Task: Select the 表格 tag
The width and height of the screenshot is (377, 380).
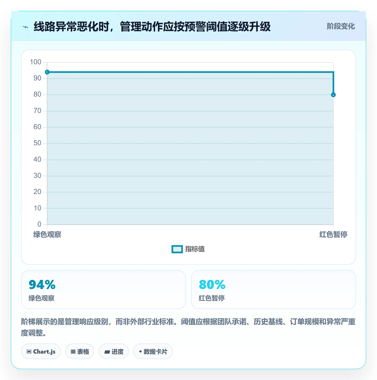Action: pyautogui.click(x=80, y=351)
